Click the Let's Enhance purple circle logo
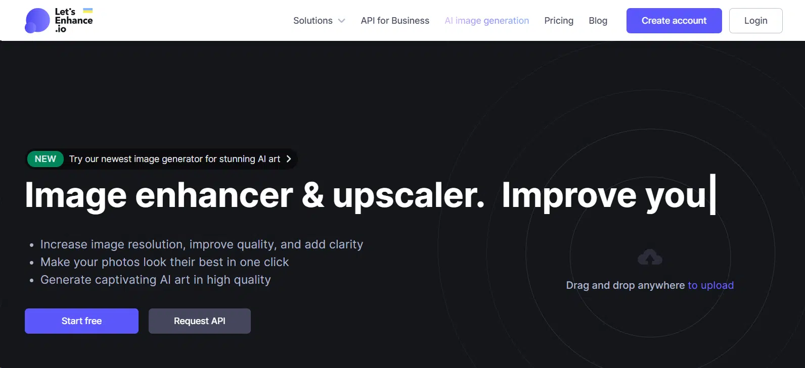805x368 pixels. [37, 21]
